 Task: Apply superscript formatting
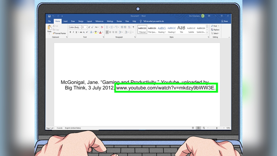87,32
